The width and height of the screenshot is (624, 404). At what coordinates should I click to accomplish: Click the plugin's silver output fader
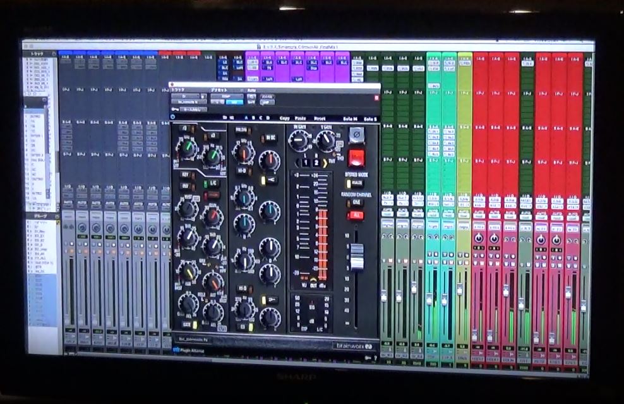(x=357, y=257)
